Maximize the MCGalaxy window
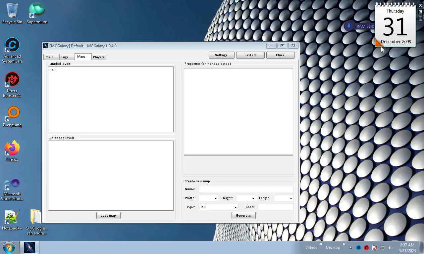 coord(282,46)
